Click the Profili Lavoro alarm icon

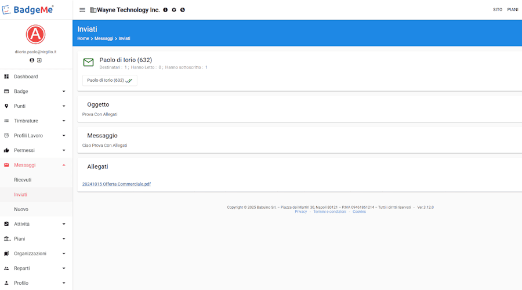tap(6, 136)
